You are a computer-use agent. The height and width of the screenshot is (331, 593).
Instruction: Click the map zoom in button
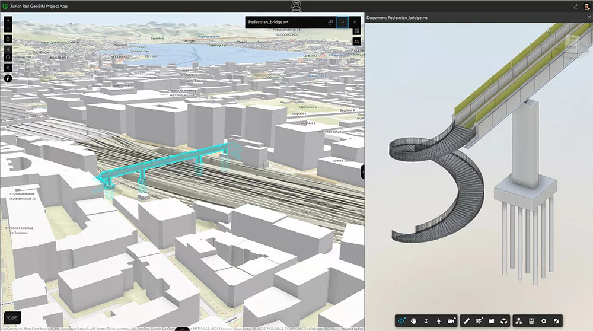pos(8,20)
